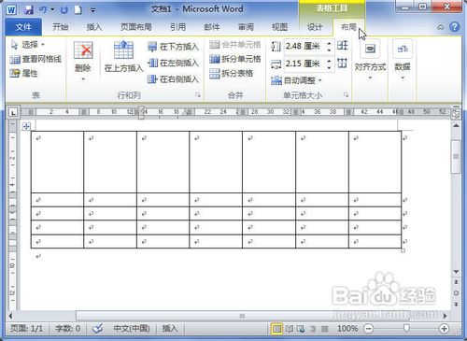Select the 布局 table tools tab
This screenshot has width=467, height=341.
tap(348, 27)
